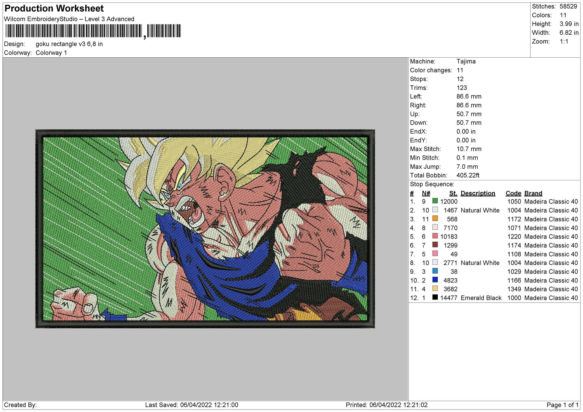Click code 1349 in the stop list
Image resolution: width=583 pixels, height=412 pixels.
tap(514, 289)
